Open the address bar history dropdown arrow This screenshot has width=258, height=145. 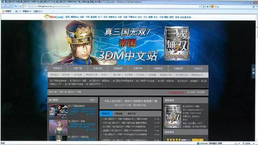pos(200,6)
